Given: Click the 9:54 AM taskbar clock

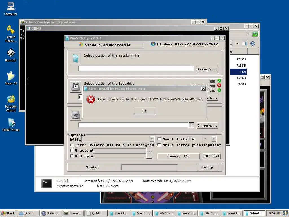Looking at the screenshot, I should point(274,213).
